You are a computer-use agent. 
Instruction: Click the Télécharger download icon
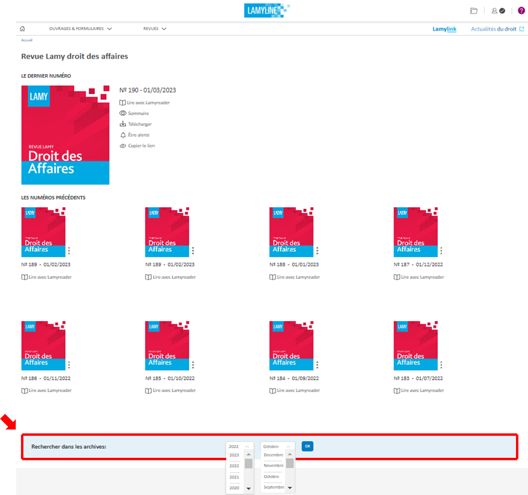[x=123, y=124]
